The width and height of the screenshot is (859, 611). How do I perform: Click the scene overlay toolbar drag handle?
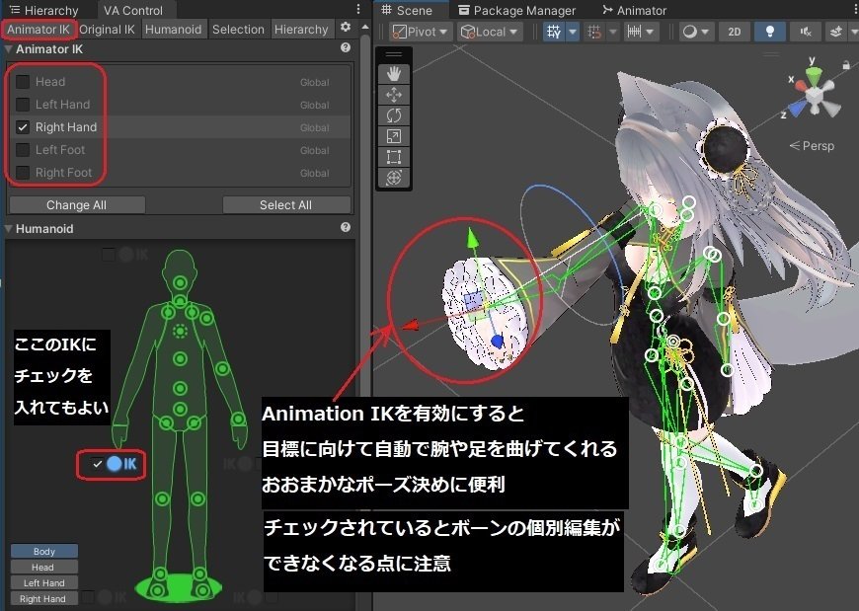click(x=393, y=54)
